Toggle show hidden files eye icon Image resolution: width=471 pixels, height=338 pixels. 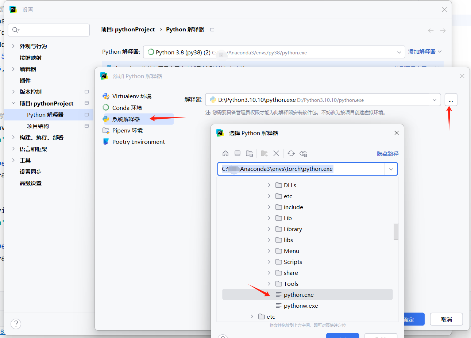[303, 153]
